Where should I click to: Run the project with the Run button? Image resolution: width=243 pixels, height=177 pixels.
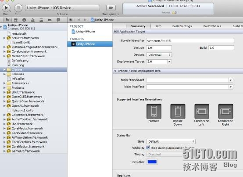6,8
